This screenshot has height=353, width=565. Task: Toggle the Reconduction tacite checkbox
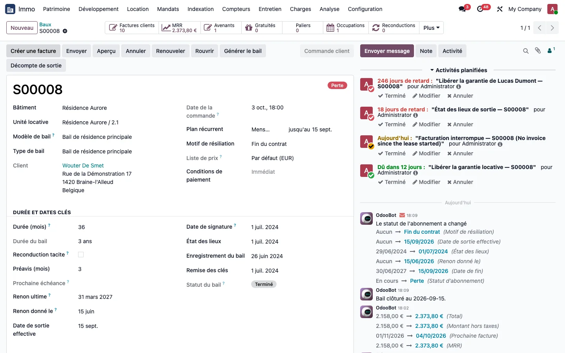click(x=81, y=255)
